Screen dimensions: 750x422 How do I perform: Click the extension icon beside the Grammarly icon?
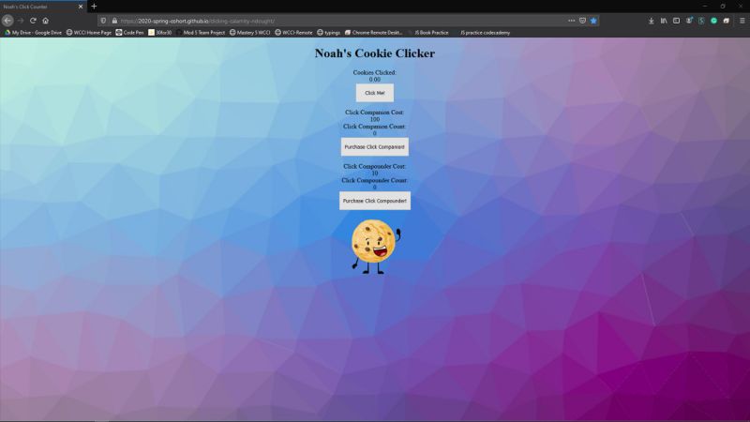[726, 21]
